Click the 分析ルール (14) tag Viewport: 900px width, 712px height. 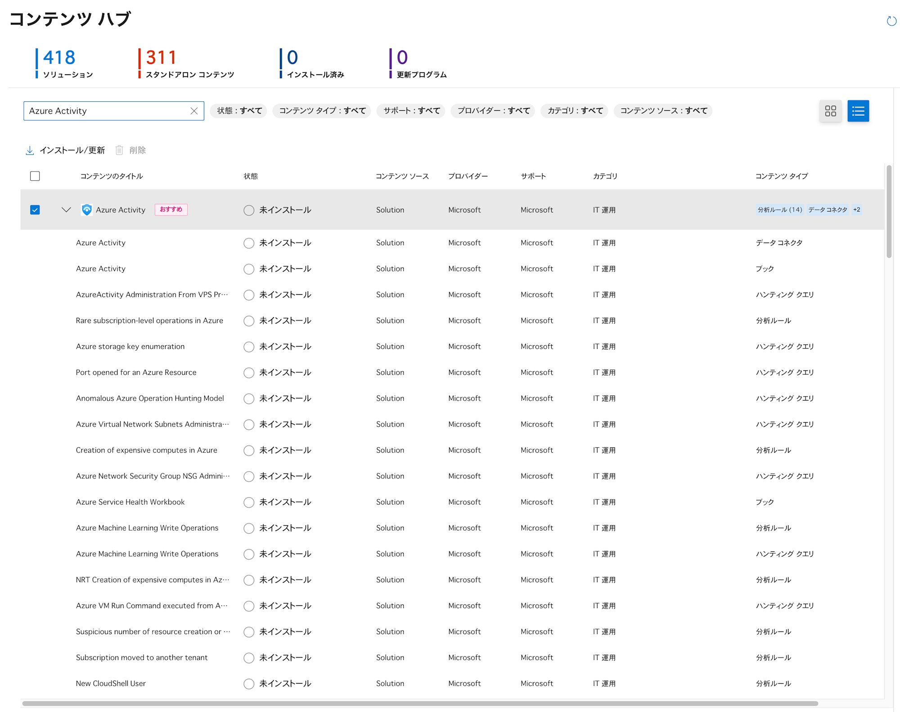pos(780,210)
